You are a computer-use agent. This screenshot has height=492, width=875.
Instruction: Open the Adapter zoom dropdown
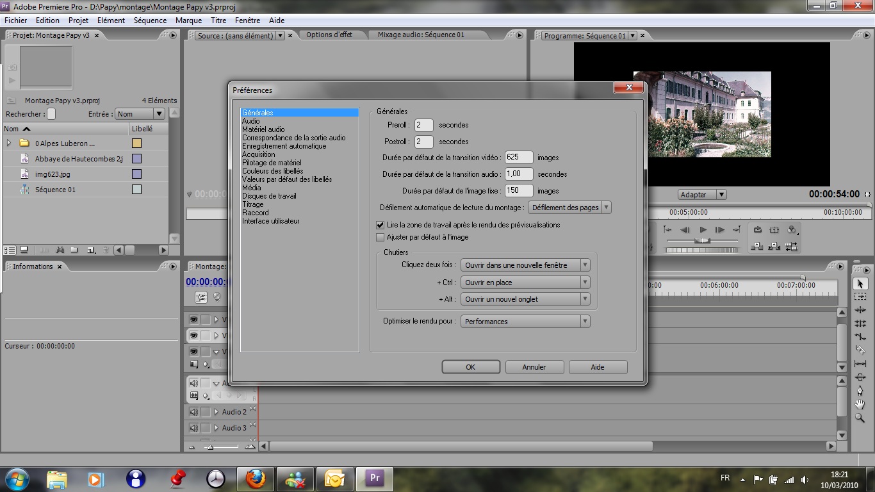click(702, 195)
